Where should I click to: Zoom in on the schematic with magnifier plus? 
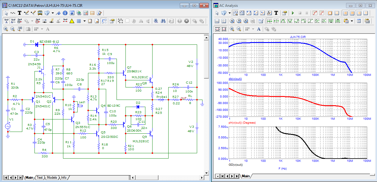(6, 29)
